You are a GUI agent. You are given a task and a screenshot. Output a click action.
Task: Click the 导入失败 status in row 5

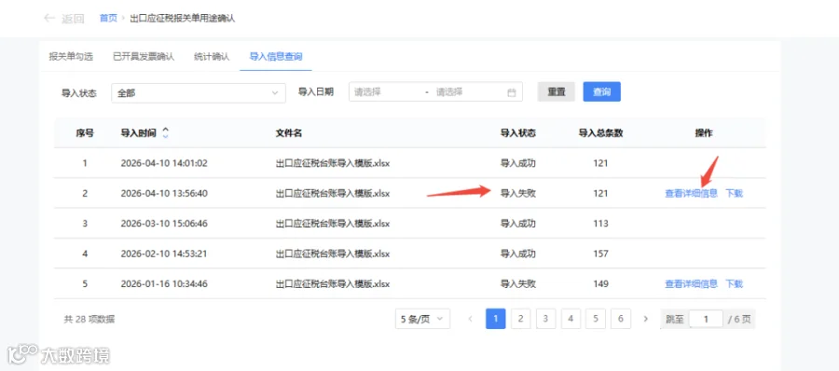[518, 283]
